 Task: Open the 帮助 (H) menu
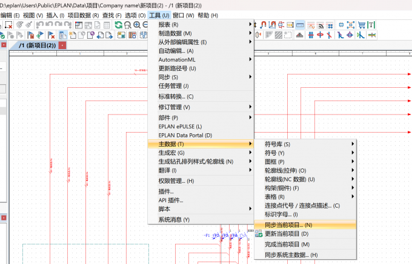tap(208, 16)
